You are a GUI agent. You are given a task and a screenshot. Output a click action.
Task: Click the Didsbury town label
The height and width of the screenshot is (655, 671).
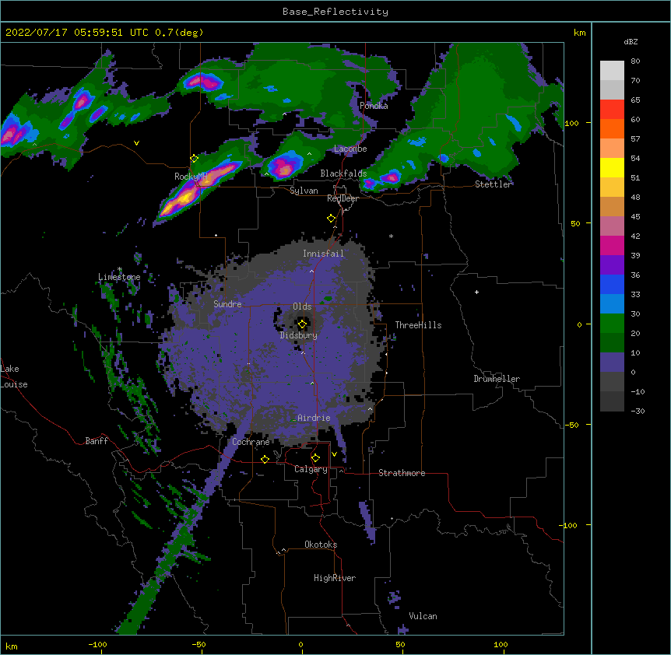coord(298,335)
